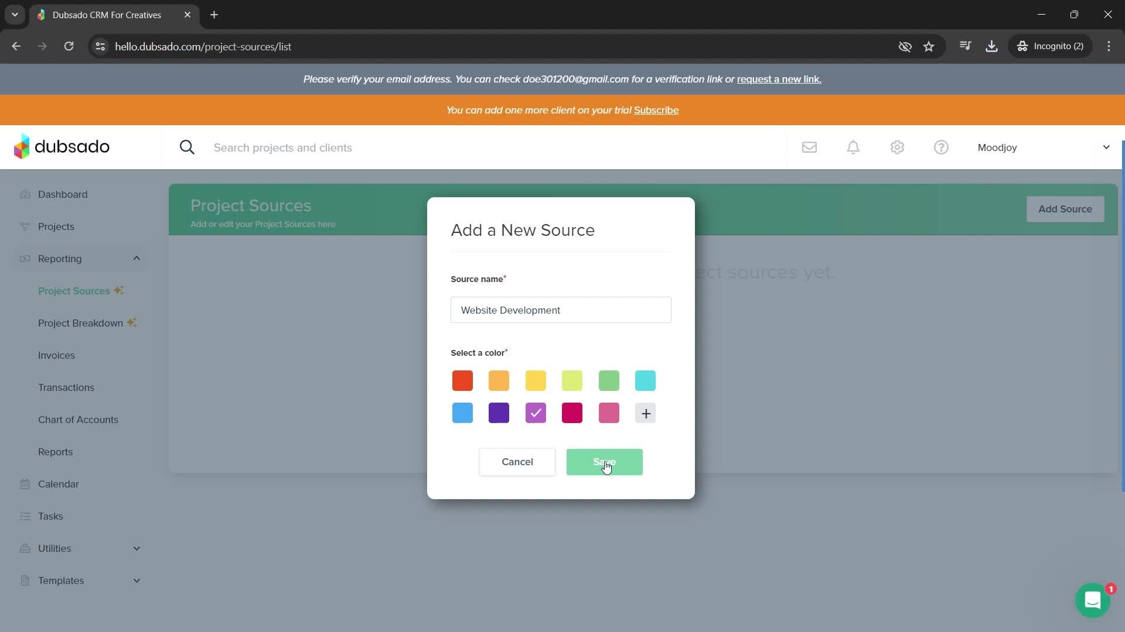This screenshot has height=632, width=1125.
Task: Click the Dubsado logo
Action: tap(62, 146)
